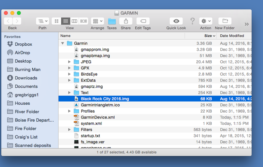The width and height of the screenshot is (263, 167).
Task: Open Craig's List folder in sidebar
Action: coord(26,137)
